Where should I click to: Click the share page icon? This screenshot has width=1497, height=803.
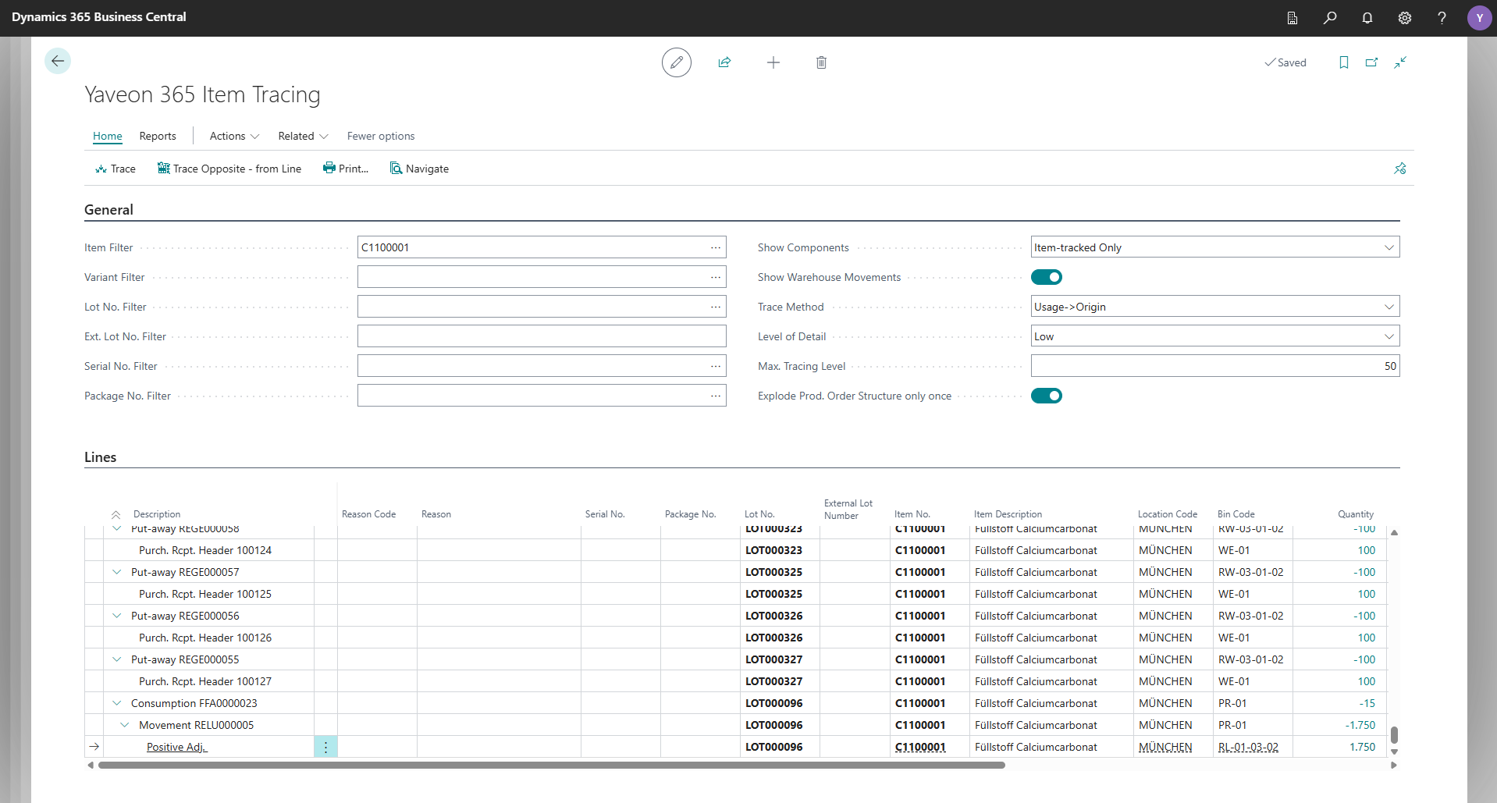point(725,62)
